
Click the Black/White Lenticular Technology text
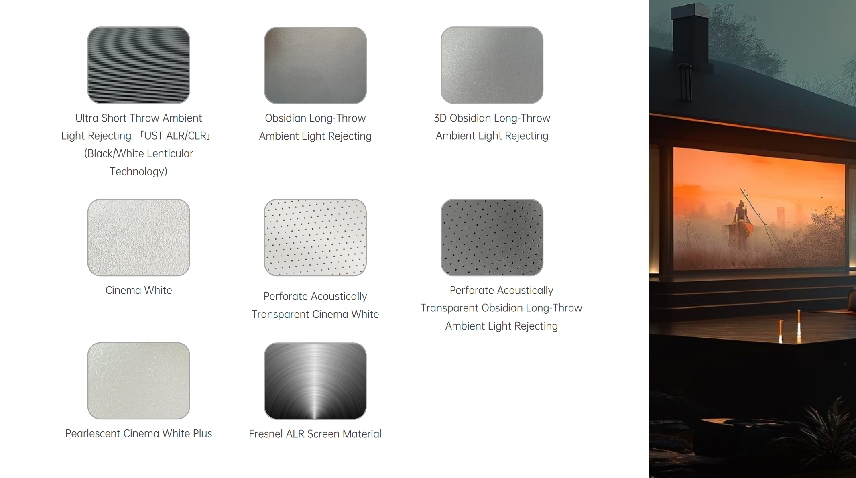click(x=138, y=162)
